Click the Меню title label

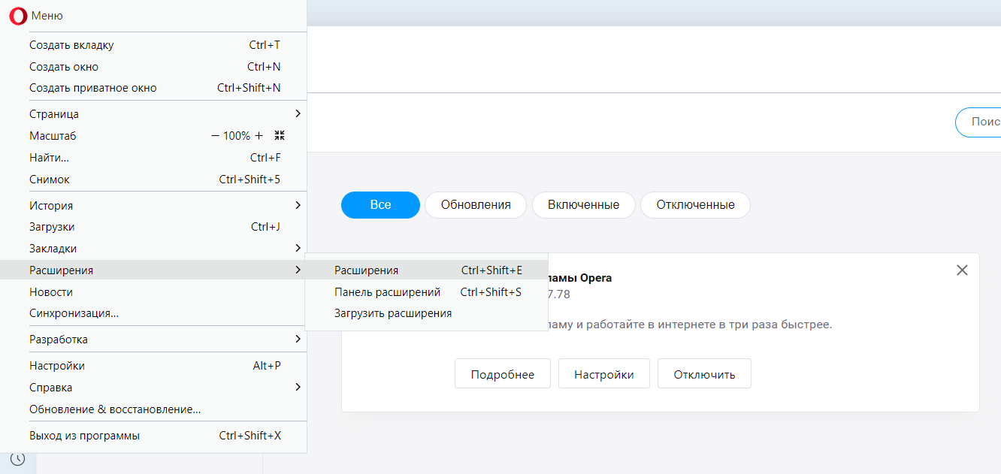click(x=47, y=16)
